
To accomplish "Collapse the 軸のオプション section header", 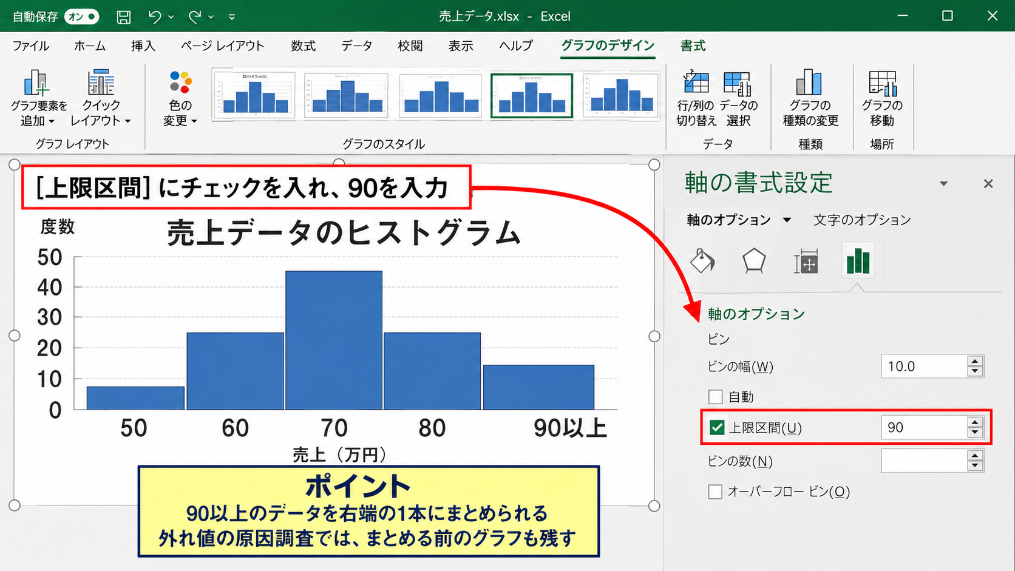I will (756, 314).
